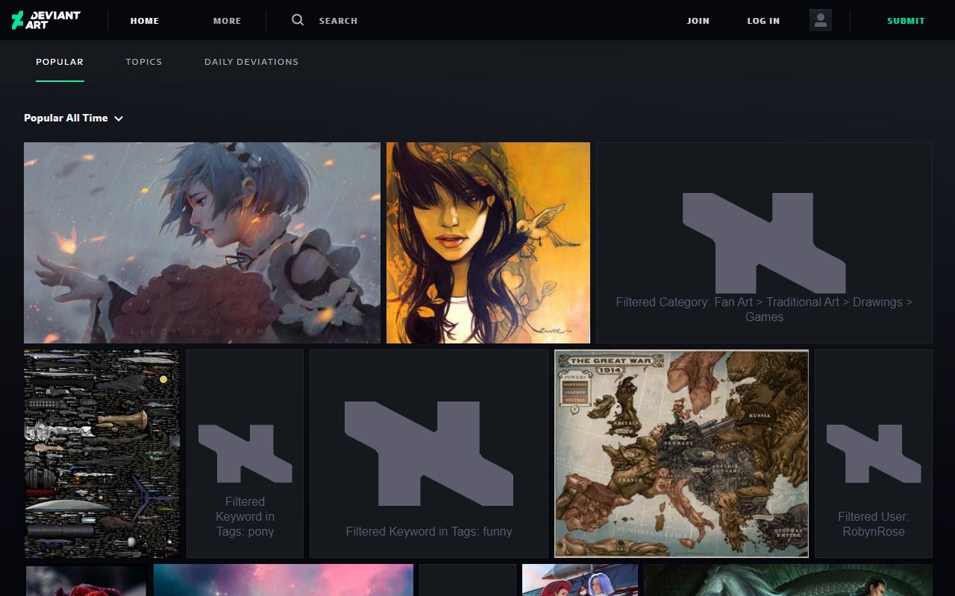The width and height of the screenshot is (955, 596).
Task: Go to the HOME menu item
Action: pyautogui.click(x=145, y=21)
